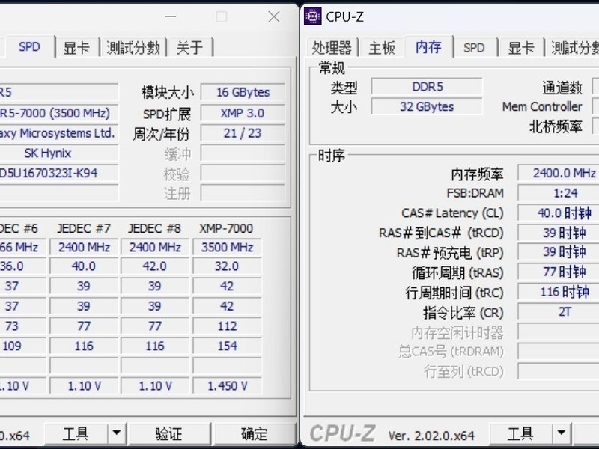Click 工具 button in left window

76,434
